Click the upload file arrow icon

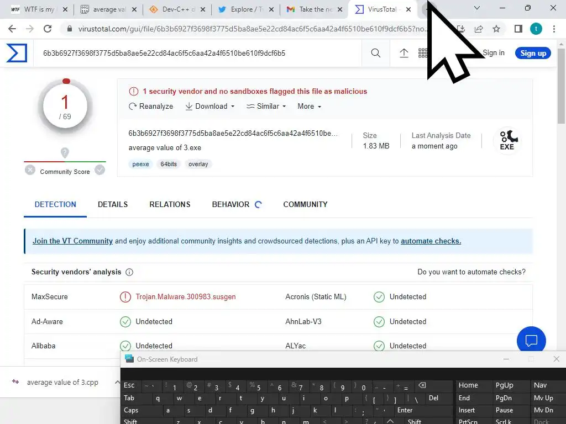point(404,54)
